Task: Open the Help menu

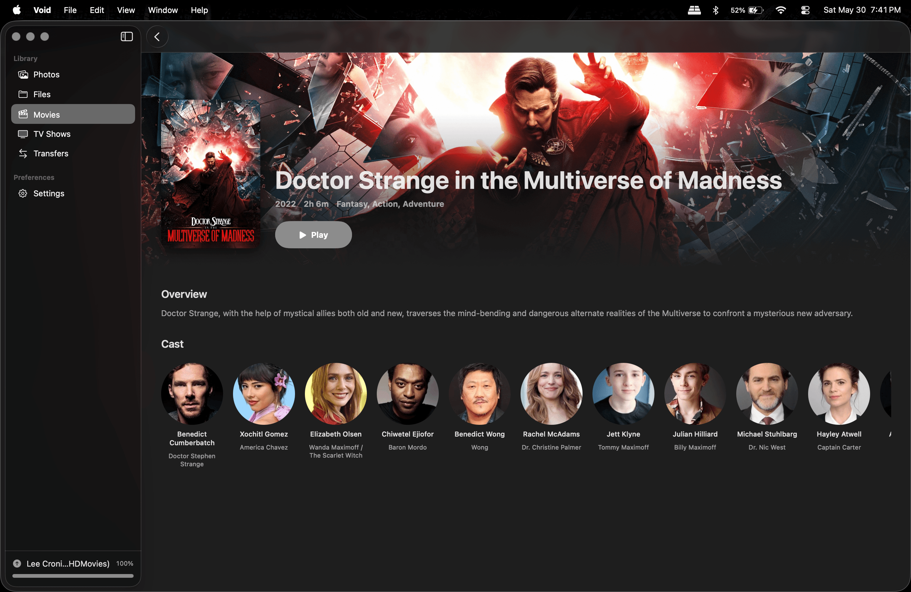Action: pos(200,10)
